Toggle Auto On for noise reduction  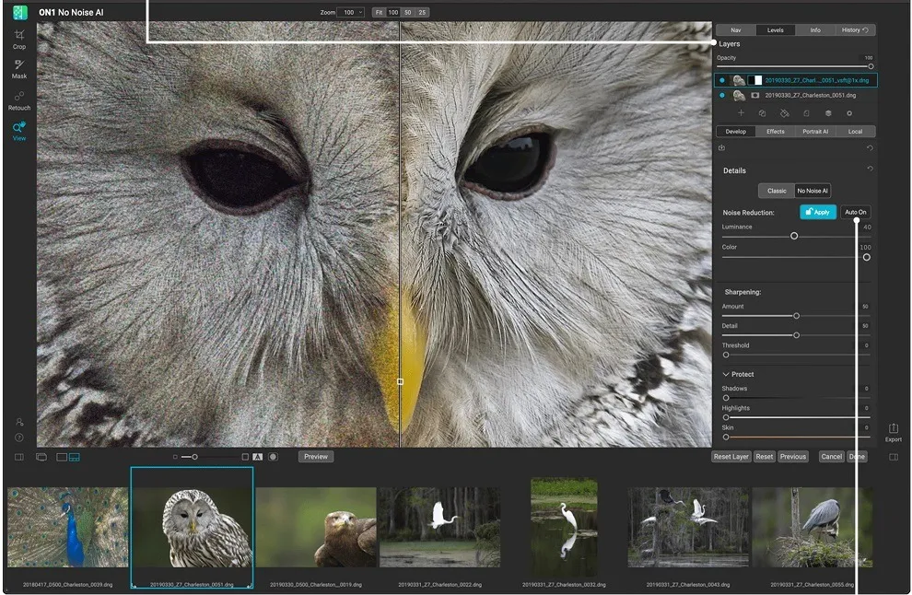855,212
